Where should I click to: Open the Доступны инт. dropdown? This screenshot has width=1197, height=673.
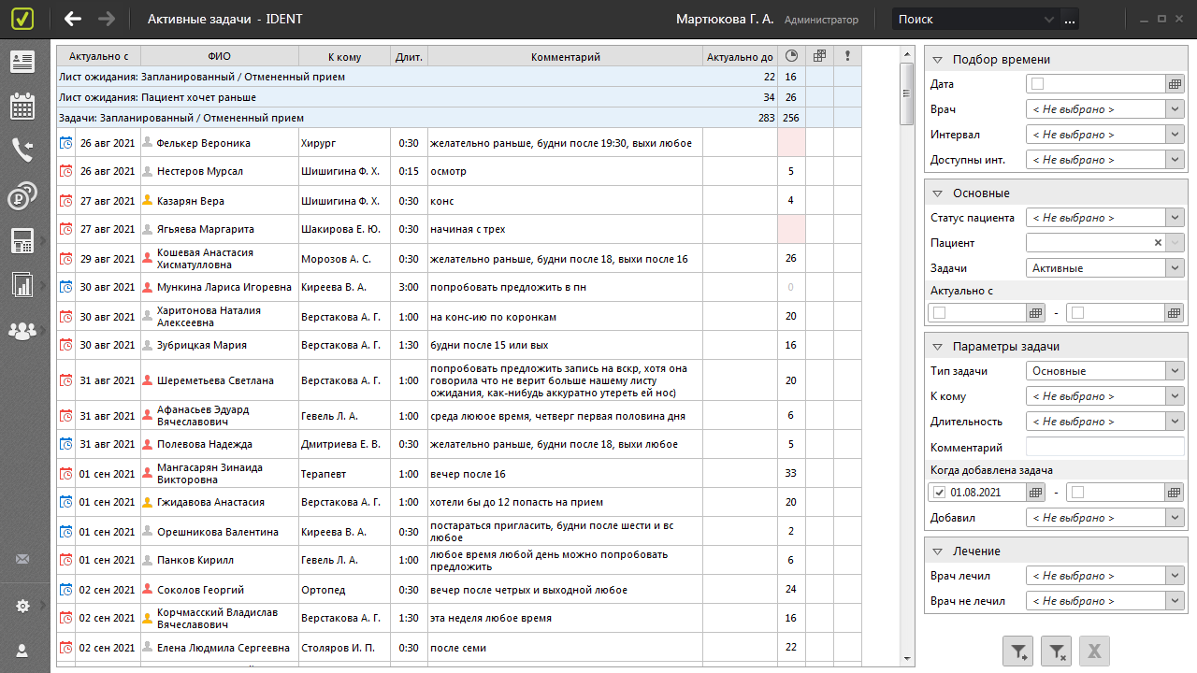point(1105,160)
